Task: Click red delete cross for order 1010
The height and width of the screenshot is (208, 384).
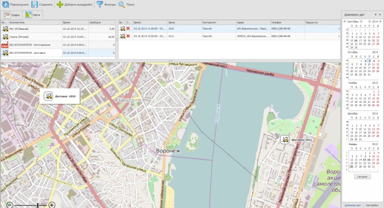Action: coord(128,29)
